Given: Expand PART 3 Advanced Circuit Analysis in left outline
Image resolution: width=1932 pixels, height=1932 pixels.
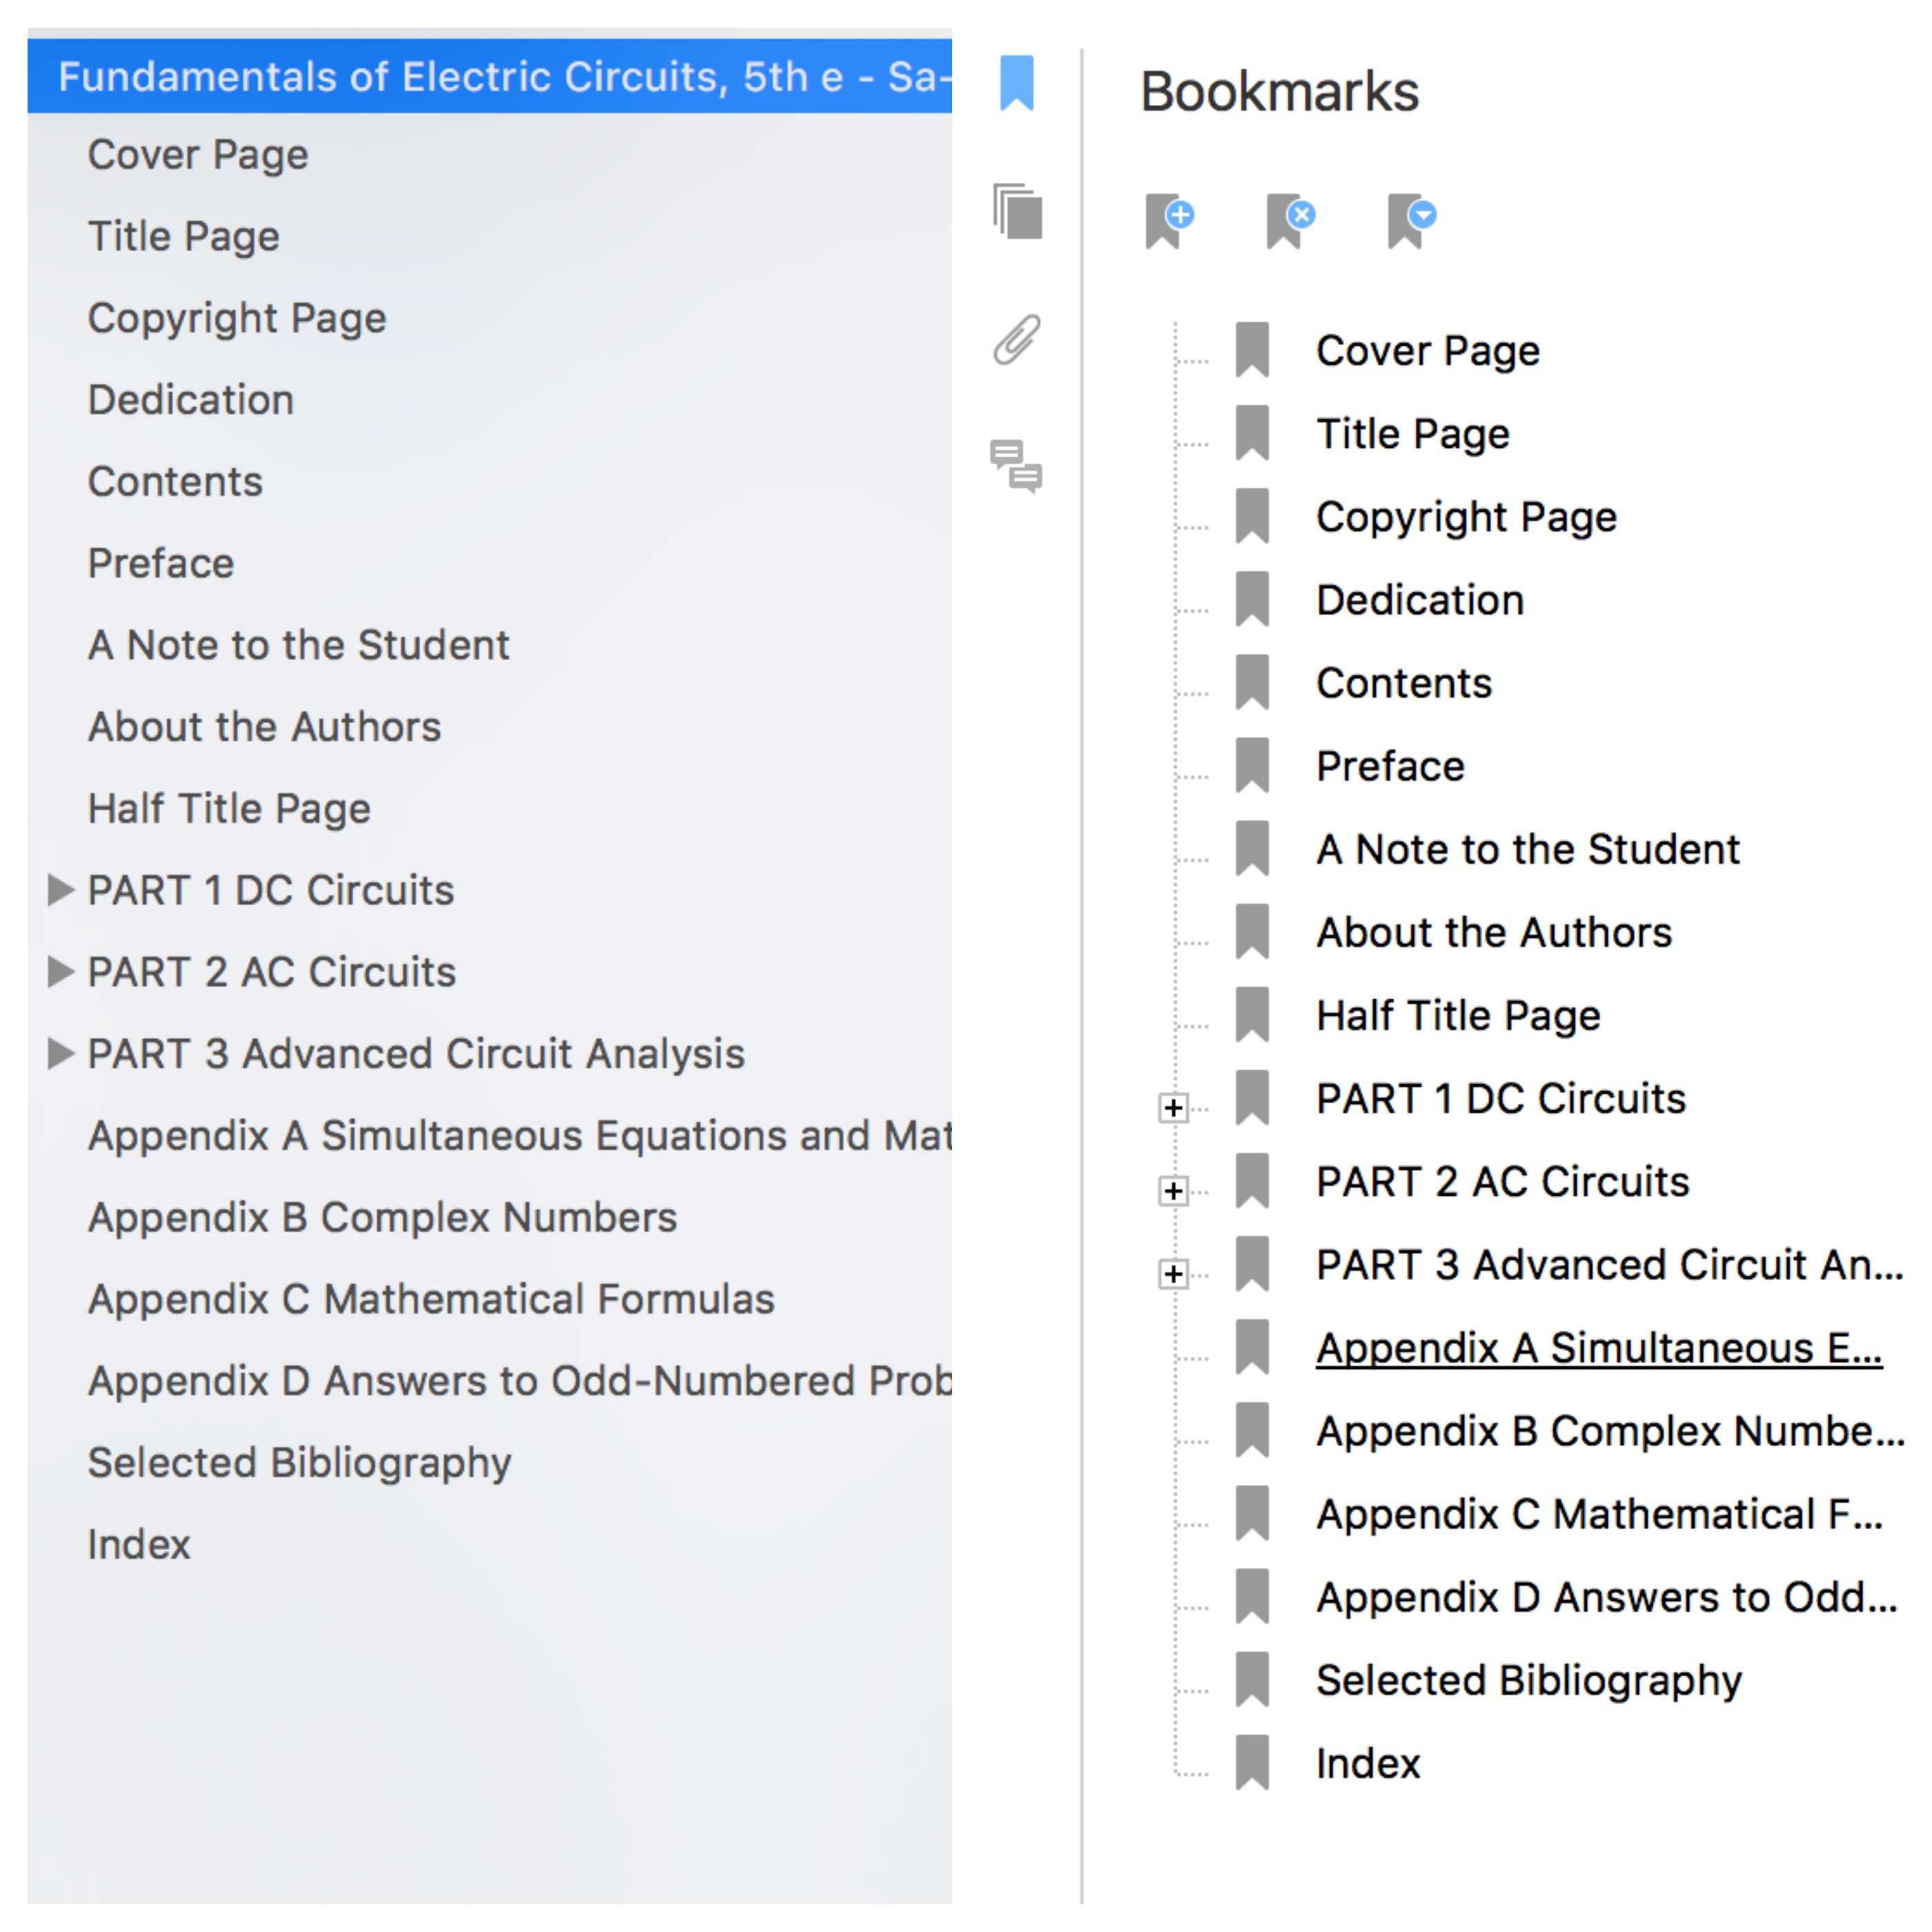Looking at the screenshot, I should [61, 1053].
